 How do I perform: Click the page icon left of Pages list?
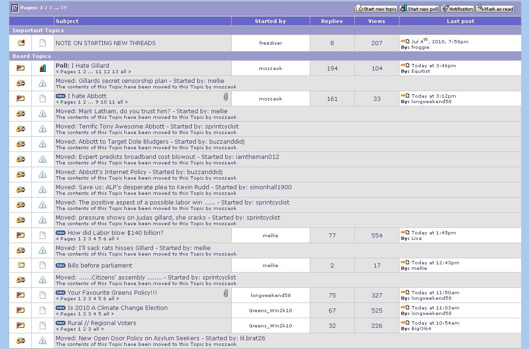15,8
